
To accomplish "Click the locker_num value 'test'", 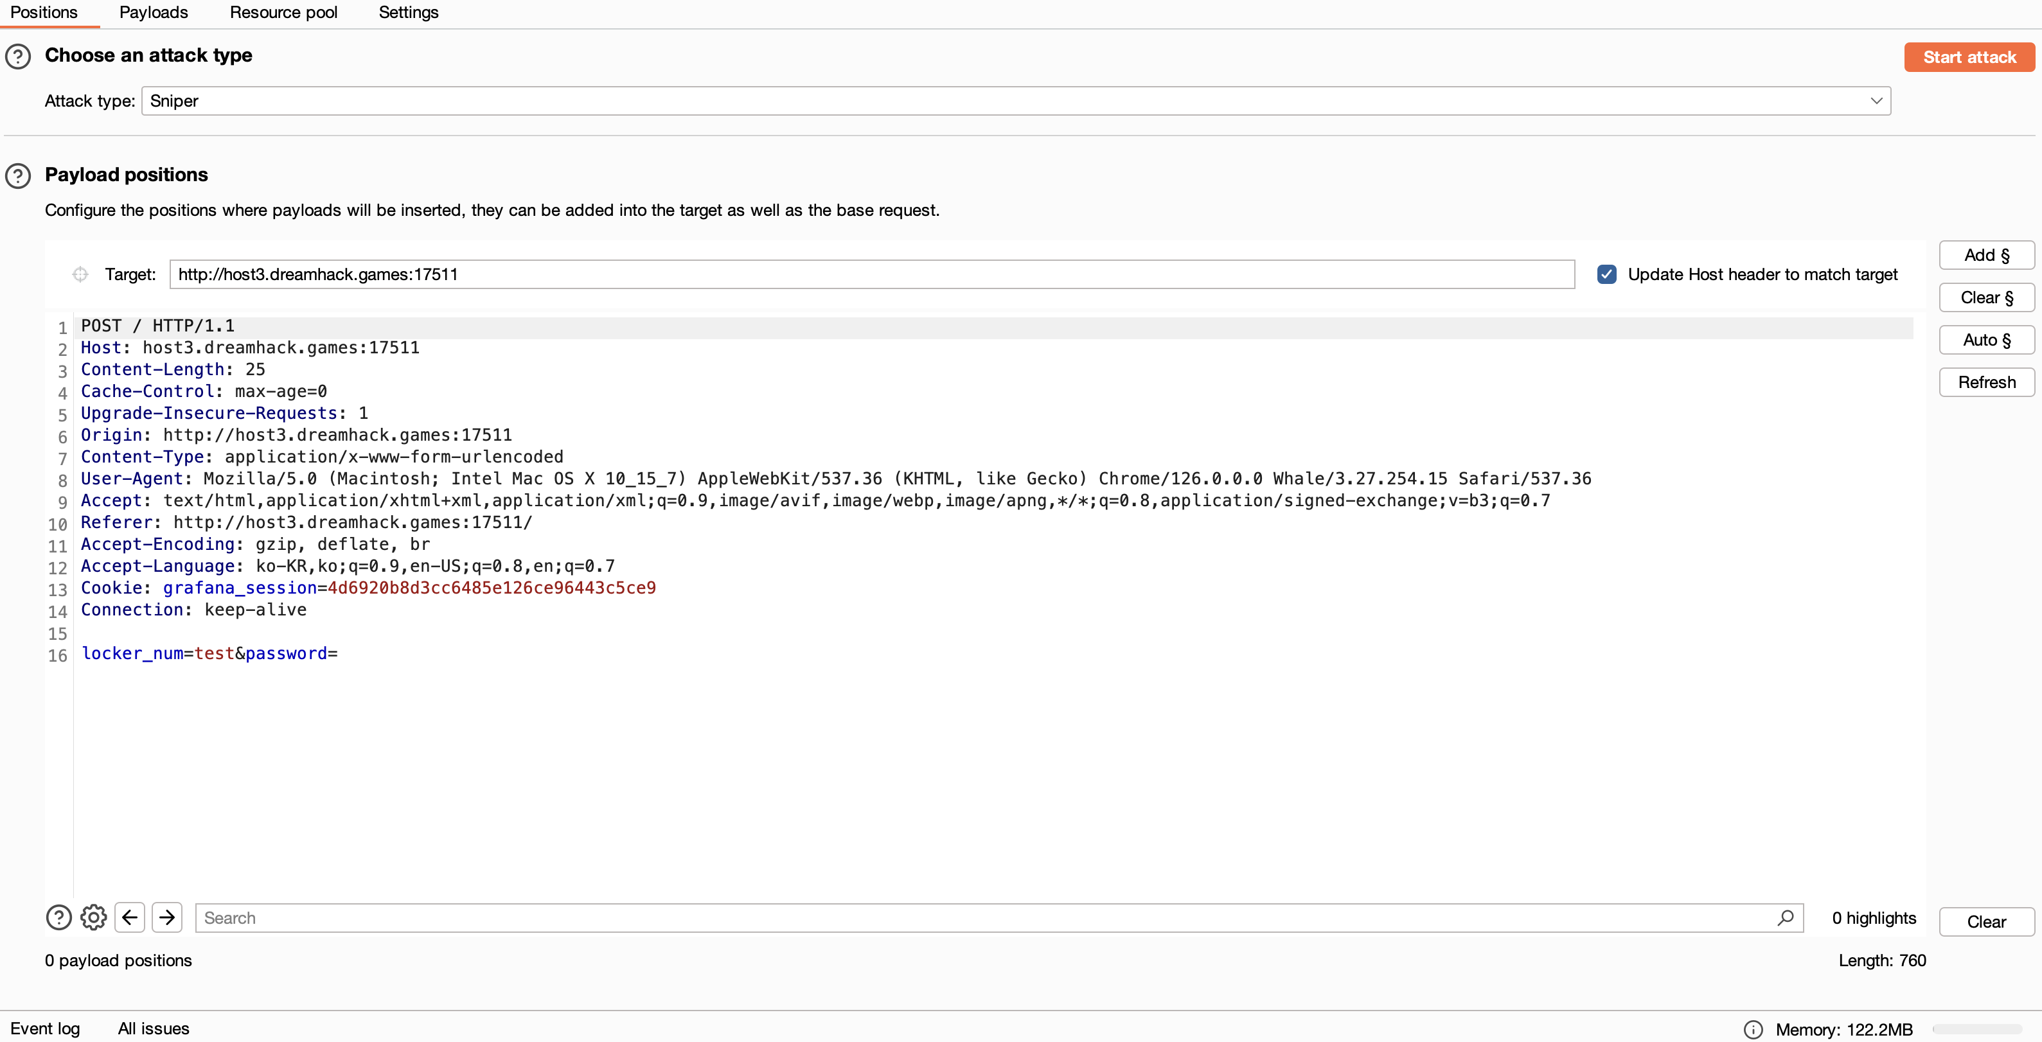I will click(214, 654).
